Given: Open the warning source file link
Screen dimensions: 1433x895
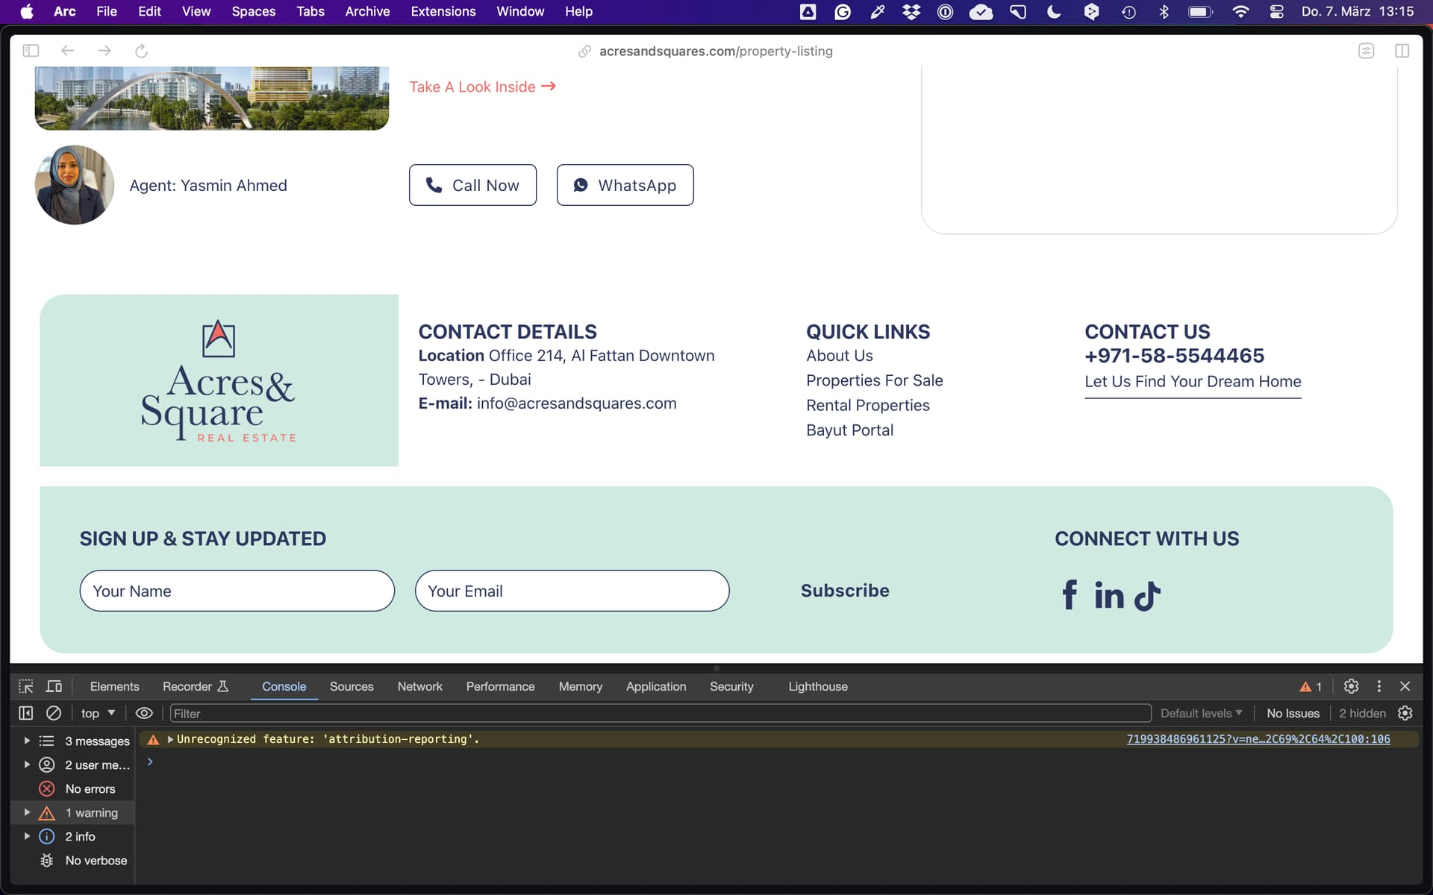Looking at the screenshot, I should [x=1258, y=739].
